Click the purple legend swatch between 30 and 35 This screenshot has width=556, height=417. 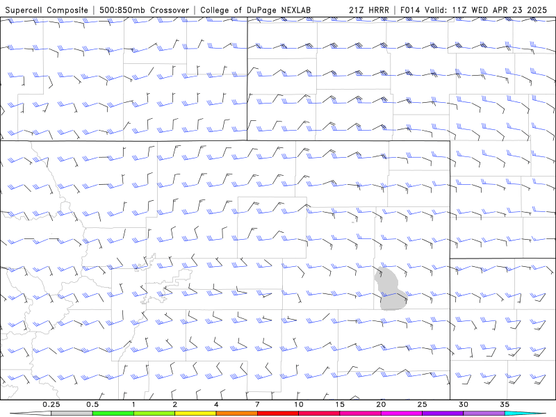(484, 414)
